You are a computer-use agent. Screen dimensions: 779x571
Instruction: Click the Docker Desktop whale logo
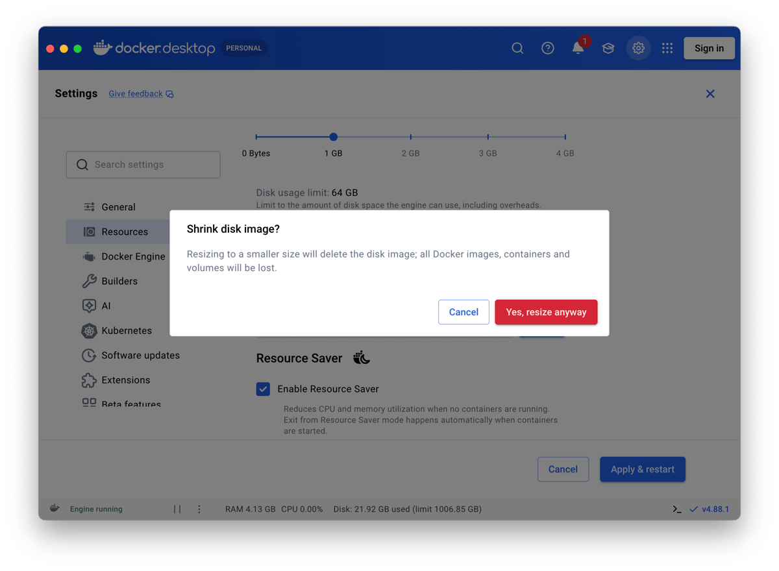(103, 47)
